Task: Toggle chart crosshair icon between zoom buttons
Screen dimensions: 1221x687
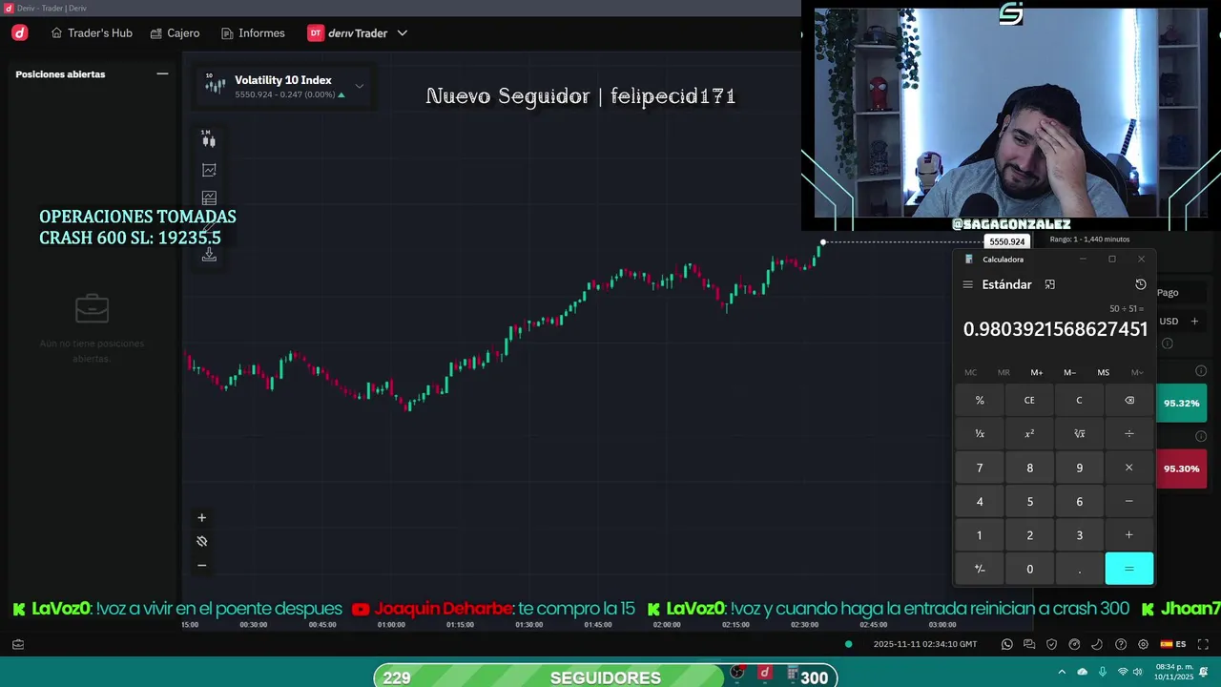Action: coord(201,541)
